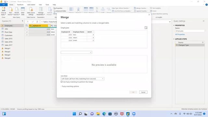Screen dimensions: 208x117
Task: Click the Remove Columns ribbon icon
Action: 78,9
